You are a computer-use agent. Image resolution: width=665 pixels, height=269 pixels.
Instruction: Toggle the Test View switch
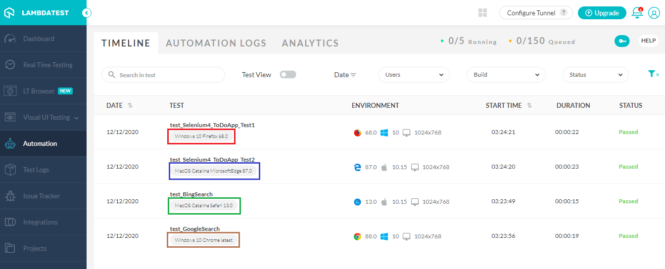click(288, 75)
